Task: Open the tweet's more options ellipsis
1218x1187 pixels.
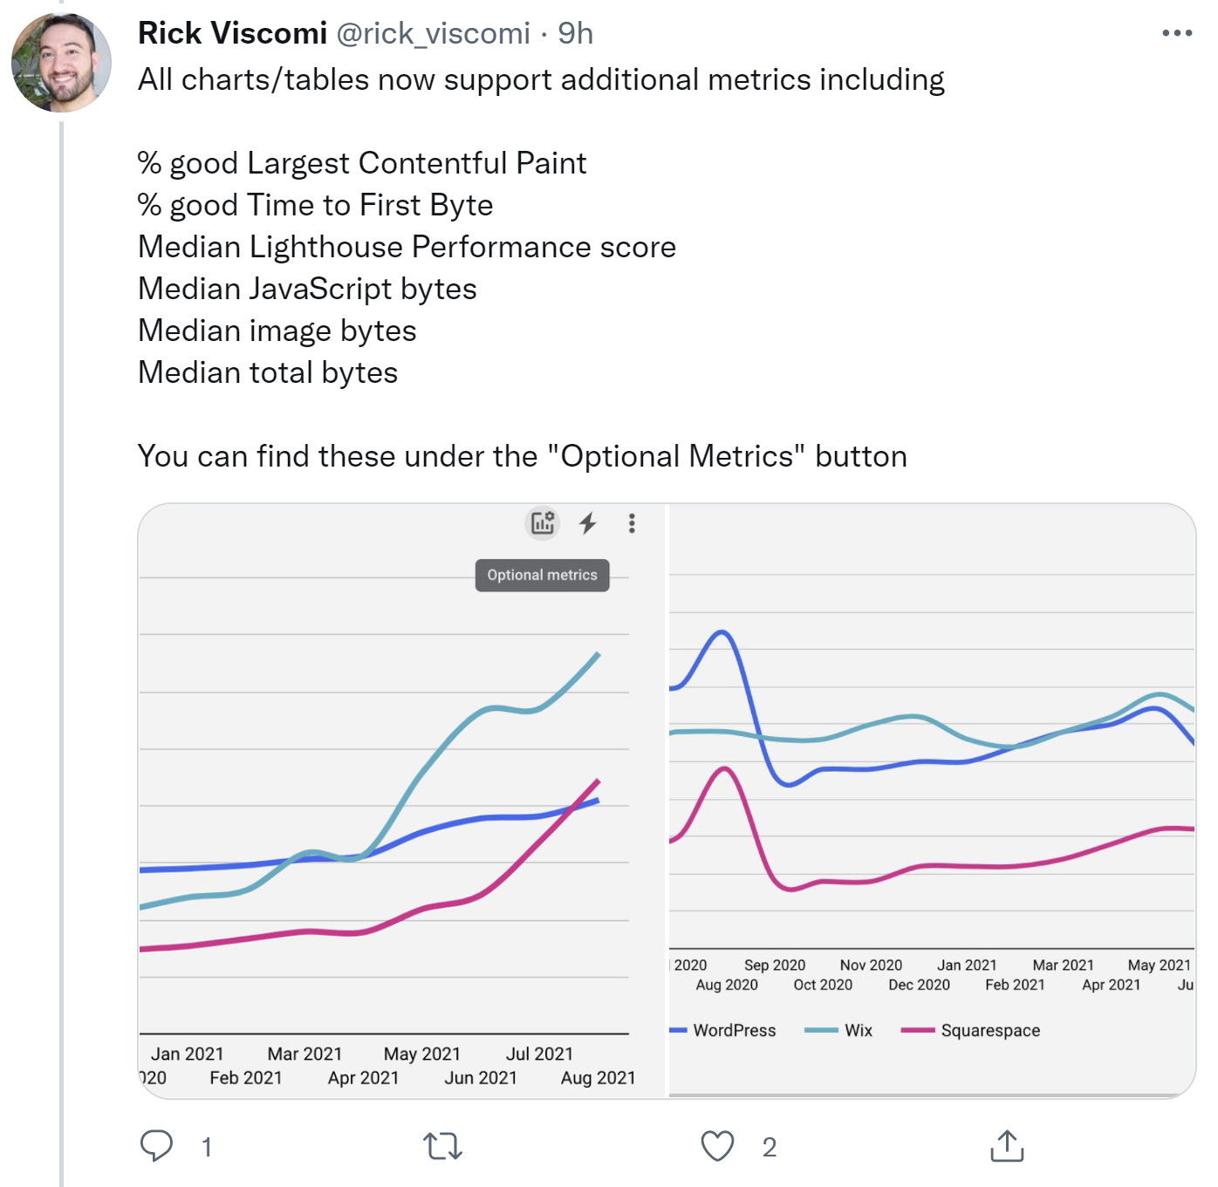Action: click(1179, 31)
